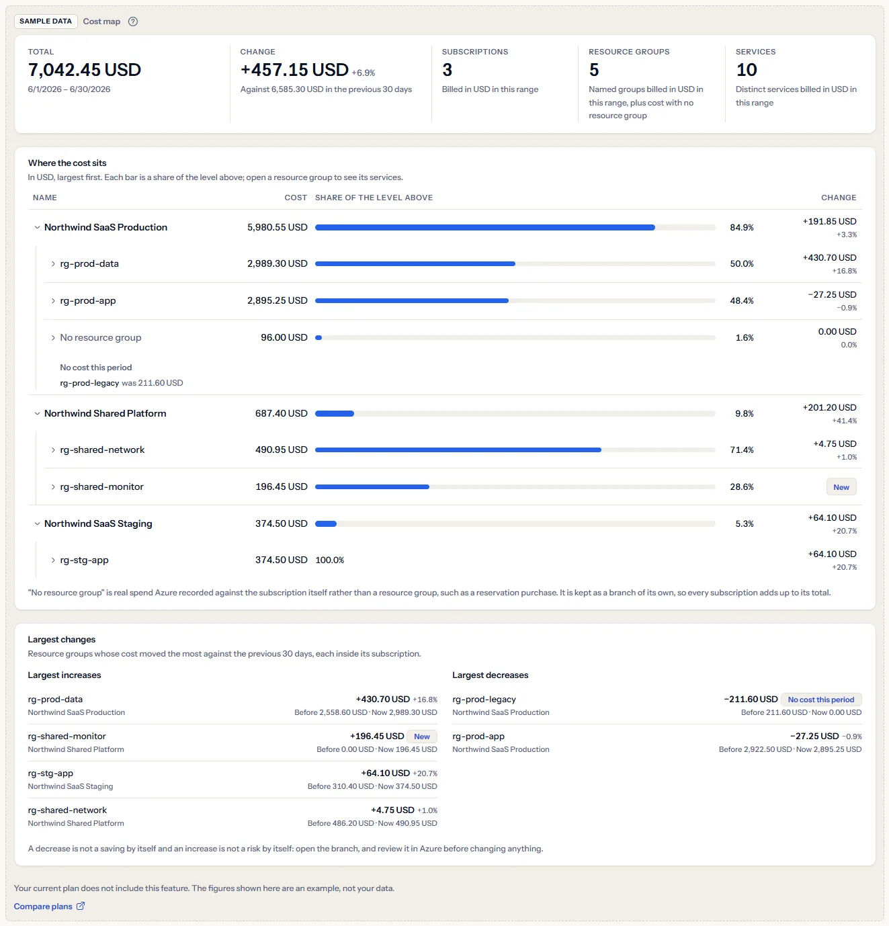This screenshot has width=889, height=926.
Task: Expand the rg-stg-app resource group
Action: point(53,560)
